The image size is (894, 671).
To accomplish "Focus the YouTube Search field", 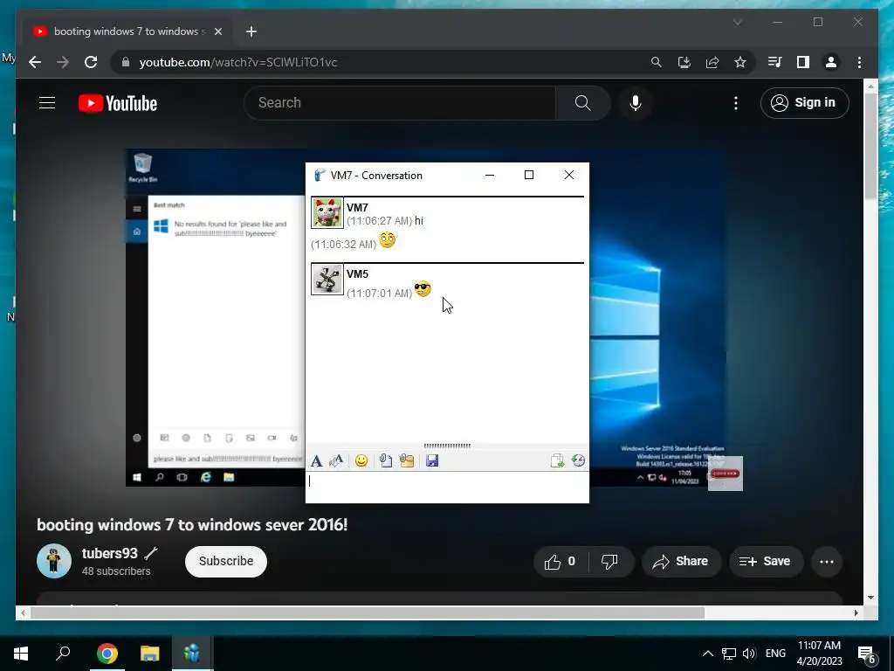I will point(399,103).
